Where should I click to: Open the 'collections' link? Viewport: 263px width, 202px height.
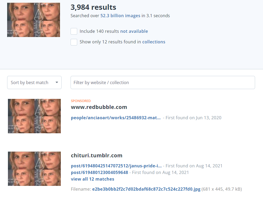click(x=154, y=42)
